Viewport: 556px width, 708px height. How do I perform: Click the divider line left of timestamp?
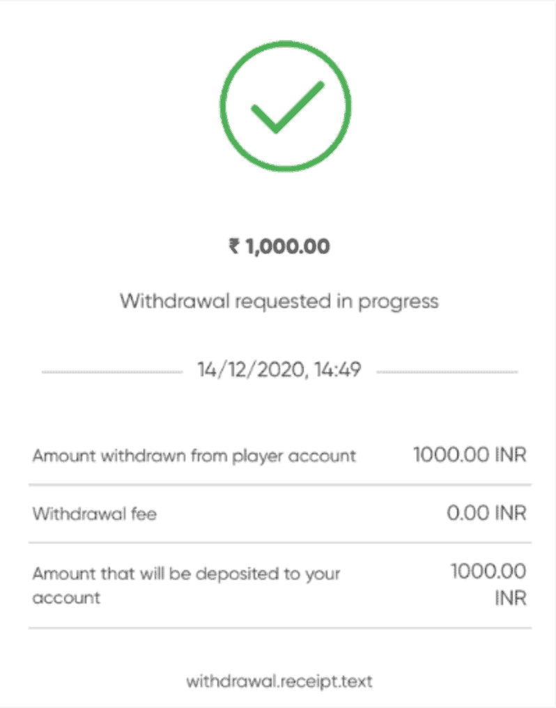(112, 372)
